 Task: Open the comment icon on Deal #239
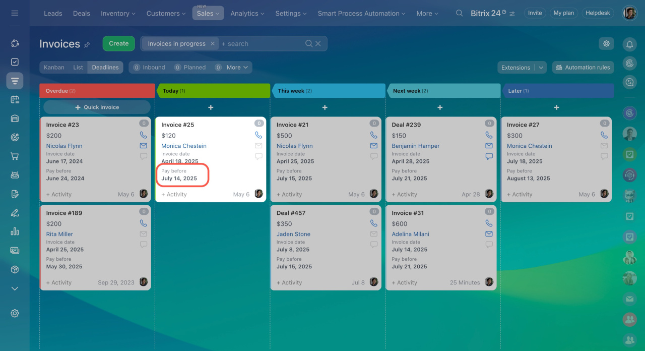click(489, 156)
